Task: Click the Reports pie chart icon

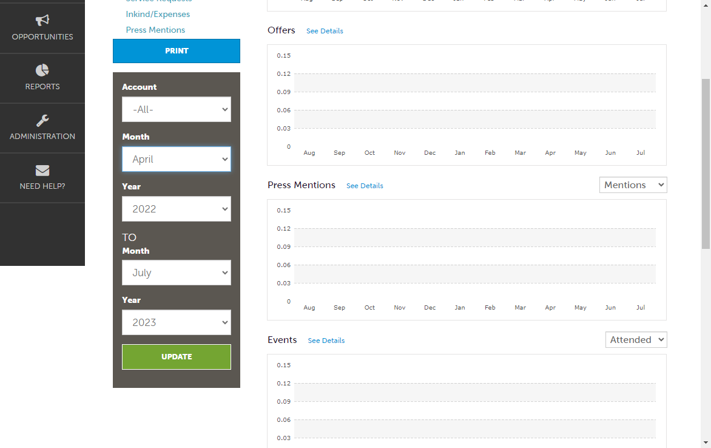Action: click(42, 70)
